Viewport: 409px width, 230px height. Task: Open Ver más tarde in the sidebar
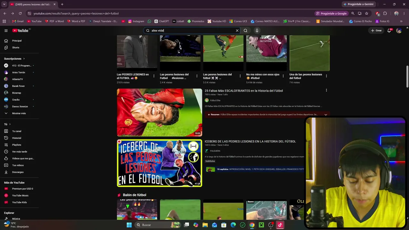point(19,152)
